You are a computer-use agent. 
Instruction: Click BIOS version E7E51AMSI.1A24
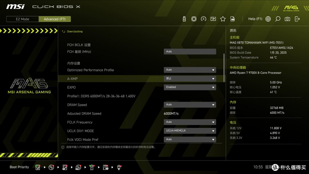point(282,48)
